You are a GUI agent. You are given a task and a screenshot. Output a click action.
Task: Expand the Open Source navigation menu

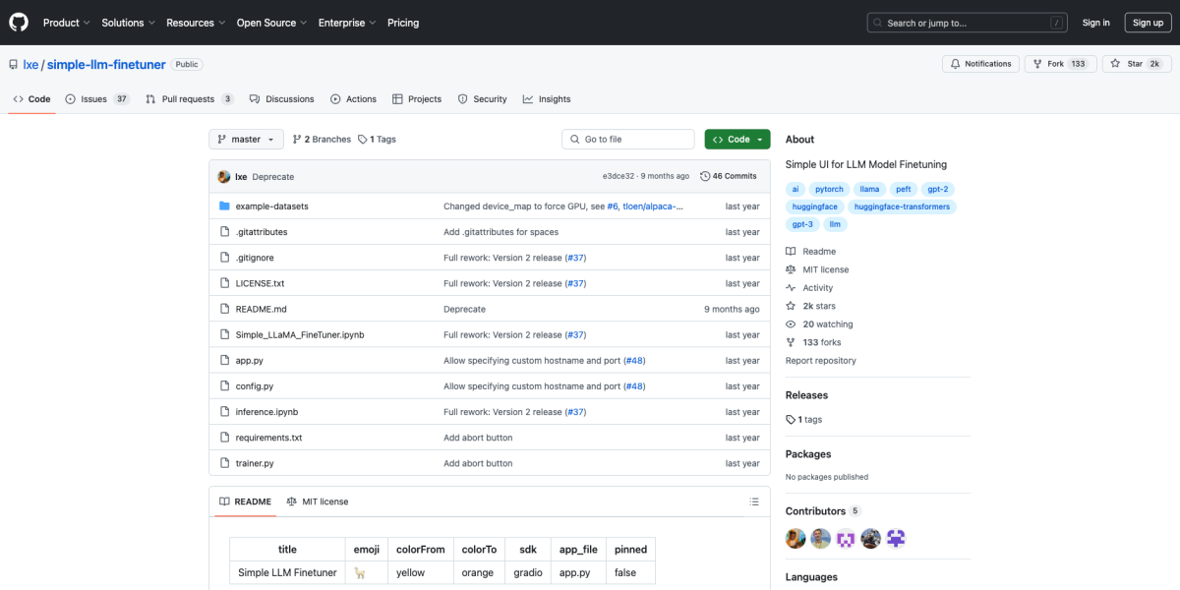coord(270,23)
